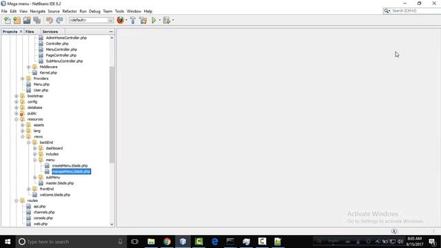This screenshot has width=441, height=248.
Task: Open the Action Center notification icon
Action: tap(432, 242)
